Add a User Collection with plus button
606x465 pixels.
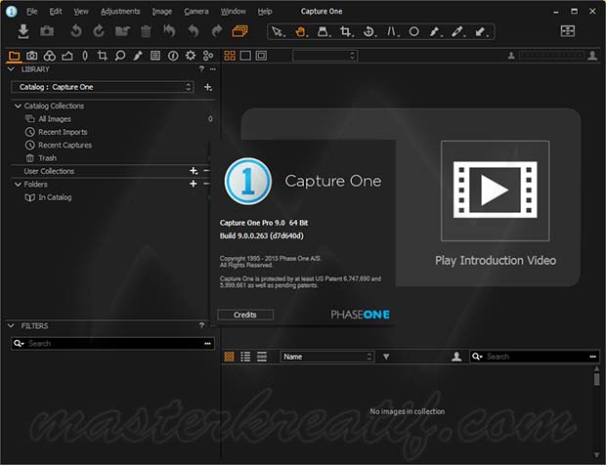tap(194, 171)
